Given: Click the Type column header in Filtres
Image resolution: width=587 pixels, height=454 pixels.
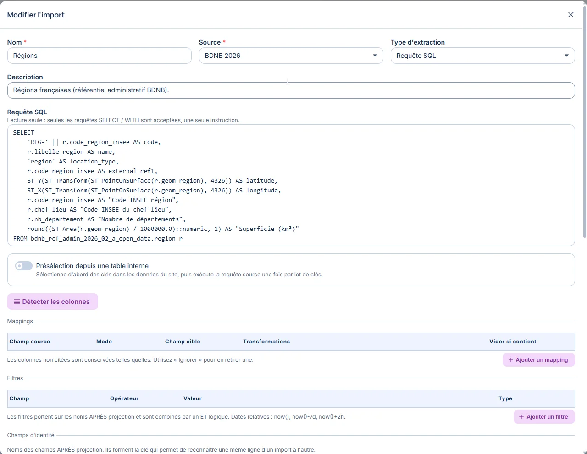Looking at the screenshot, I should pyautogui.click(x=505, y=398).
